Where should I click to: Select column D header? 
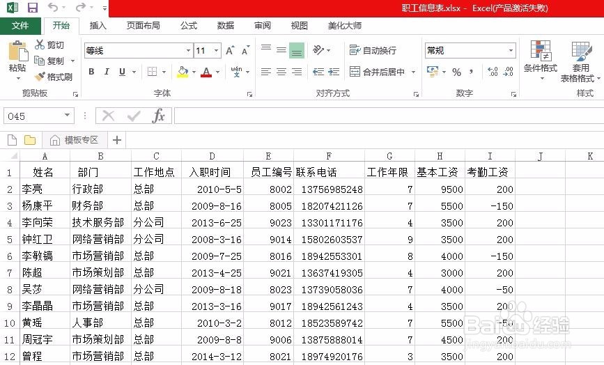click(x=212, y=156)
